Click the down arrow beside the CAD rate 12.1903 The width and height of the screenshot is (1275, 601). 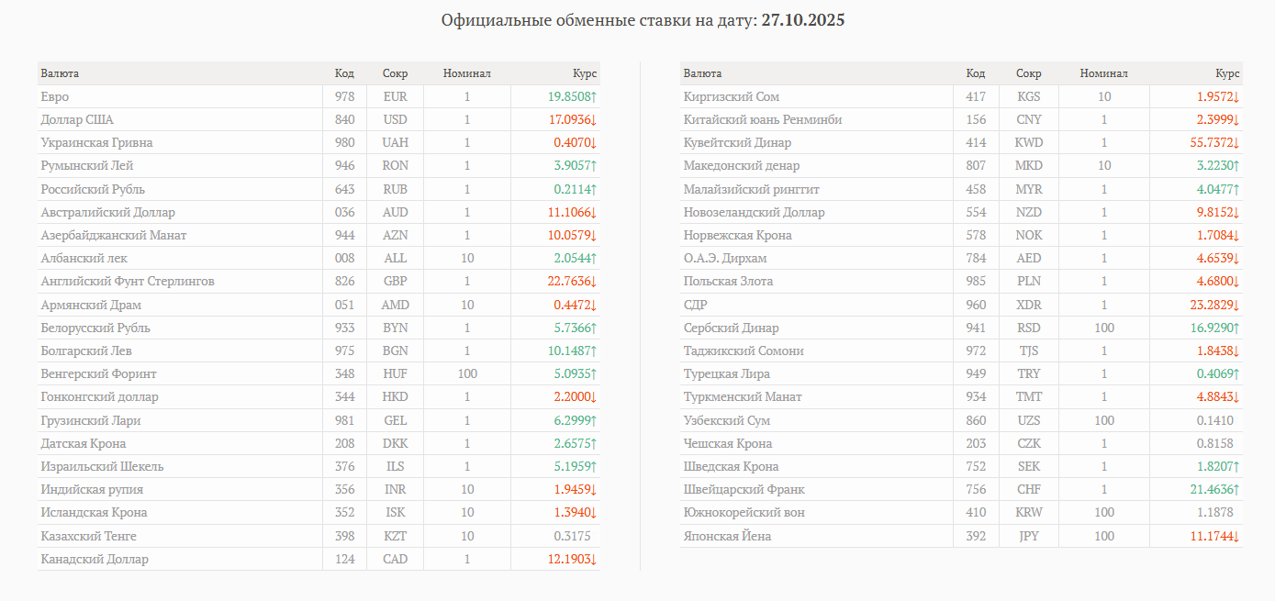594,560
